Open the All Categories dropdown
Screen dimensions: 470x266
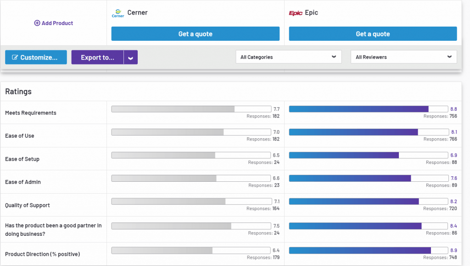[288, 57]
